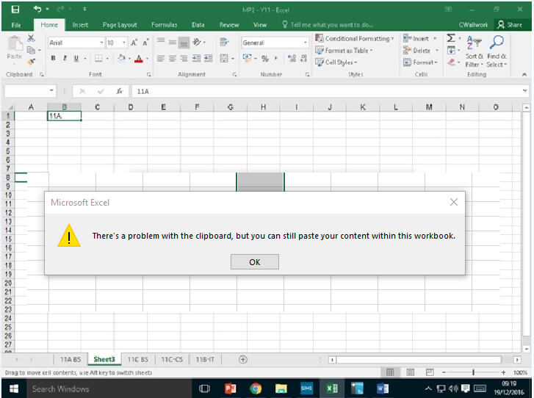Click the Insert Function fx icon
Image resolution: width=534 pixels, height=398 pixels.
(x=119, y=91)
